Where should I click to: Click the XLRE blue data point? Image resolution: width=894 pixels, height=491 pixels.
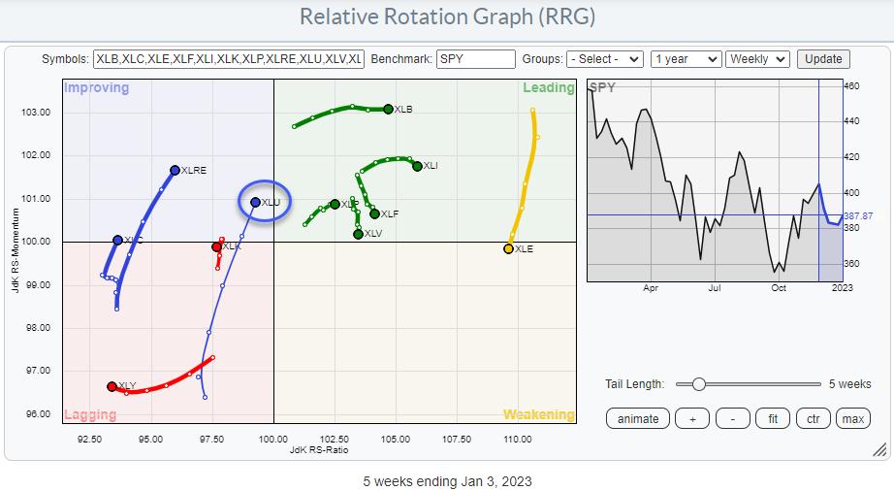click(175, 170)
